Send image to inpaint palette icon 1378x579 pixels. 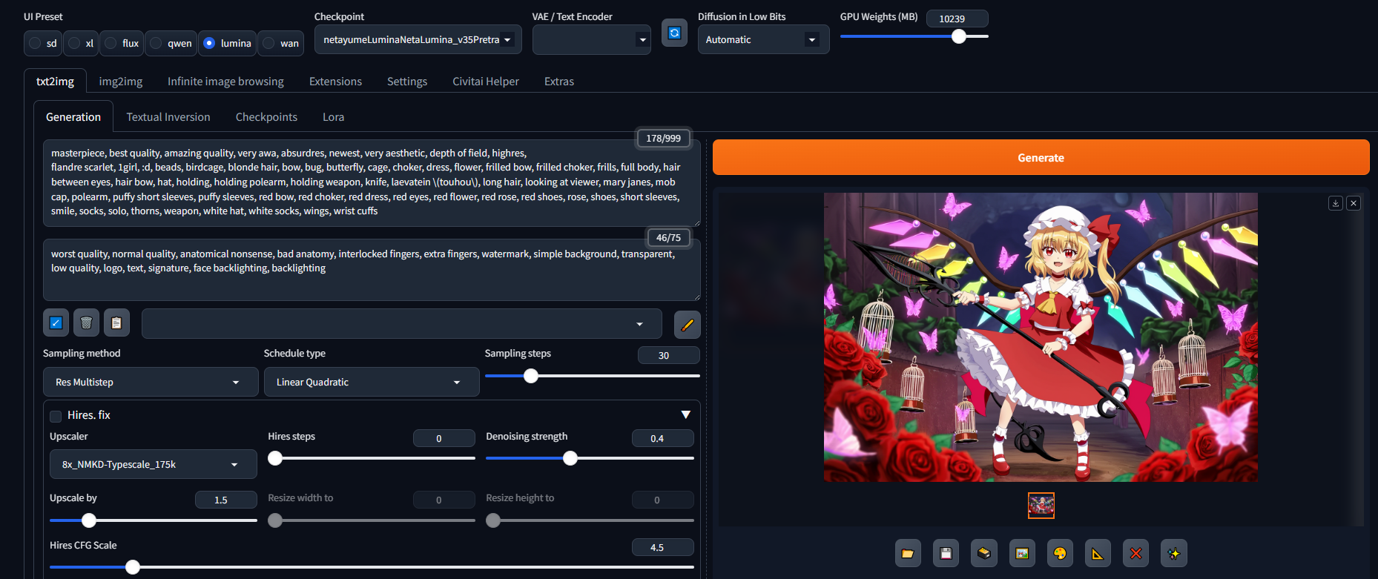pyautogui.click(x=1060, y=553)
